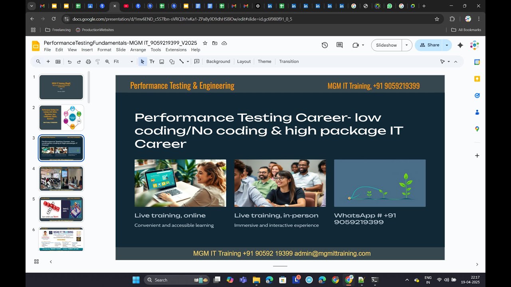Collapse the filmstrip panel
Screen dimensions: 511x287
[x=51, y=261]
